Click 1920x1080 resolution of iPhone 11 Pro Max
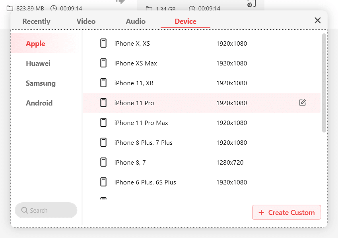The height and width of the screenshot is (238, 338). click(231, 123)
